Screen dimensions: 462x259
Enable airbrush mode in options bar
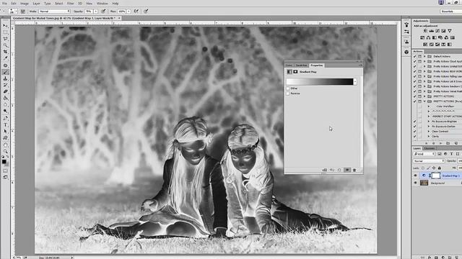click(x=136, y=12)
